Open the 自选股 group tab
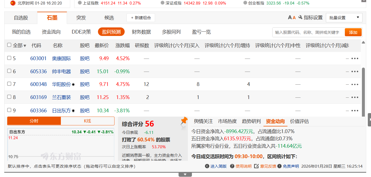 pyautogui.click(x=21, y=18)
